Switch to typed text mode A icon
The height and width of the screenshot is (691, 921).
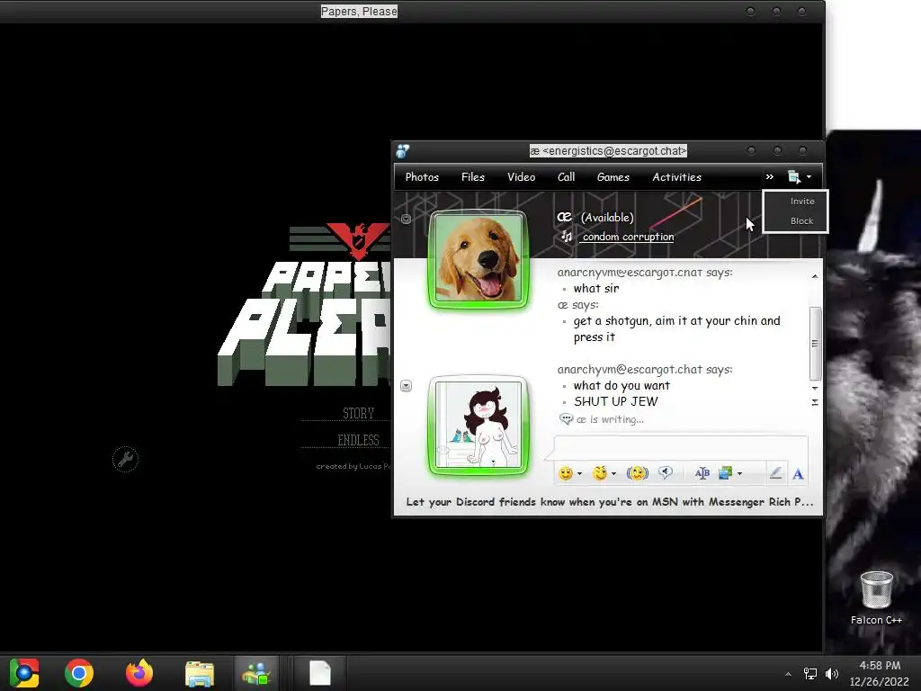point(798,474)
